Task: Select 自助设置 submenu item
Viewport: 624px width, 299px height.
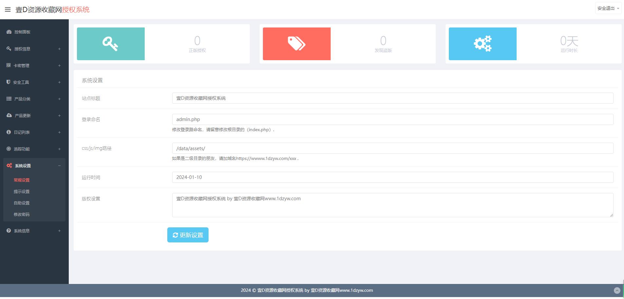Action: pyautogui.click(x=22, y=203)
